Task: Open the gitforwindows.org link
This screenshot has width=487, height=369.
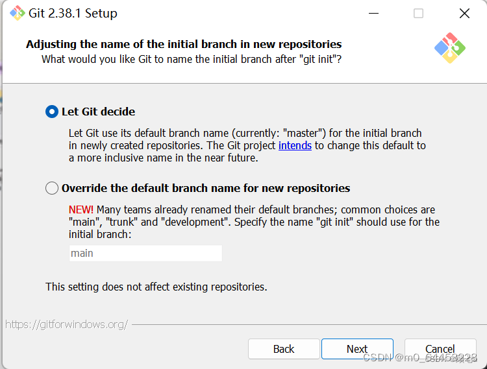Action: click(66, 324)
